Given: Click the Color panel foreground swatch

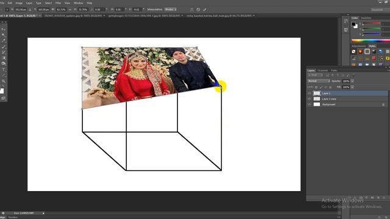Looking at the screenshot, I should point(353,24).
